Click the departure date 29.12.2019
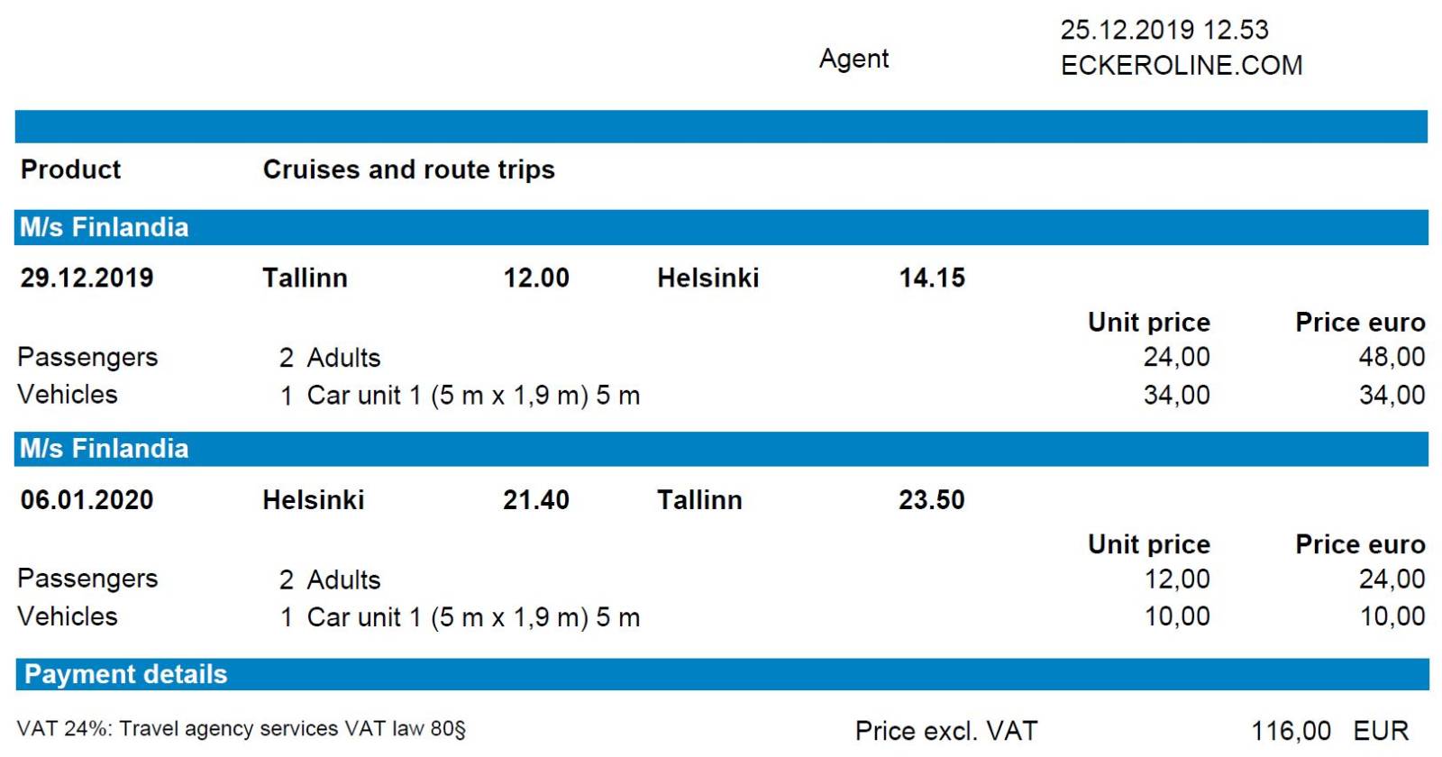1442x757 pixels. coord(87,278)
